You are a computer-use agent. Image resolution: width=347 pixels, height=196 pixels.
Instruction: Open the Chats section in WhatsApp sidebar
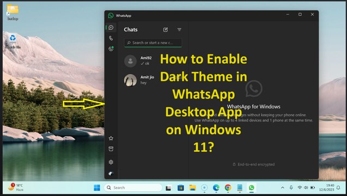[x=111, y=27]
